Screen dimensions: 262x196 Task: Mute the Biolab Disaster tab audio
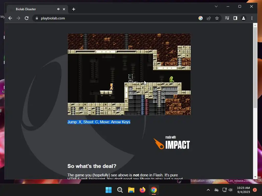58,9
